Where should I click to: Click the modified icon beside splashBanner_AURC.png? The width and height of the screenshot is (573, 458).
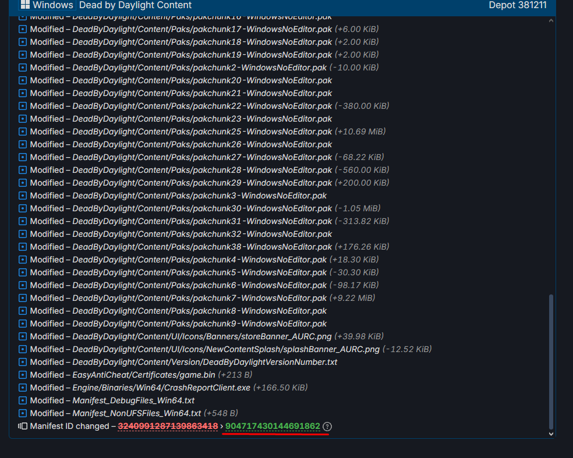pyautogui.click(x=23, y=349)
